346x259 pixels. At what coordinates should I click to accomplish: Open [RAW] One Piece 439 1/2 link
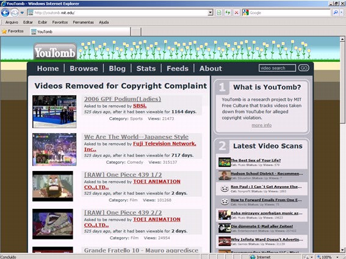point(123,175)
